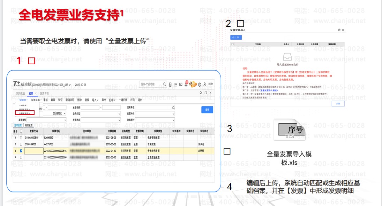Viewport: 382px width, 206px height.
Task: Click 导出 in the toolbar
Action: tap(104, 100)
